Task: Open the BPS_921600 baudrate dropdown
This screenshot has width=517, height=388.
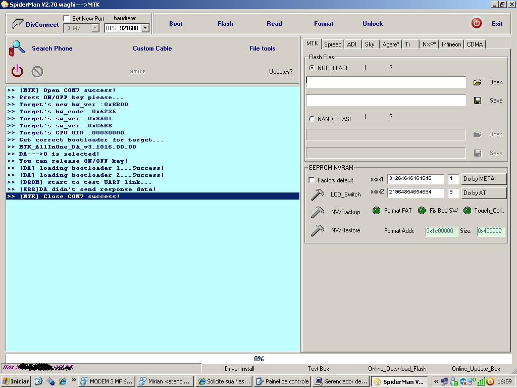Action: point(145,28)
